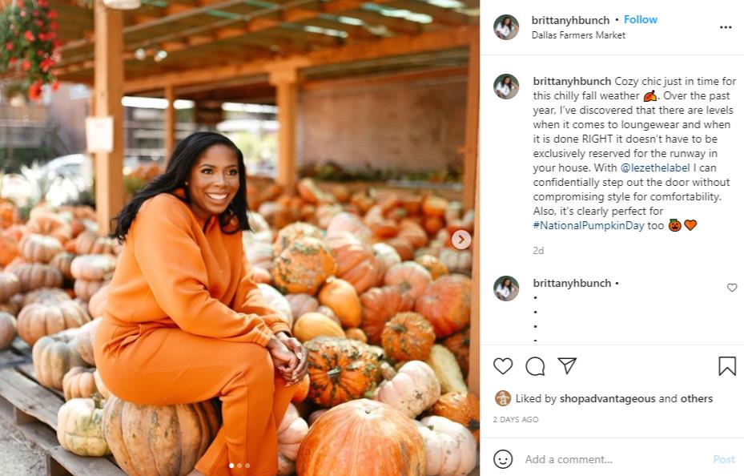The image size is (744, 476).
Task: Click the Add a comment field
Action: point(615,459)
